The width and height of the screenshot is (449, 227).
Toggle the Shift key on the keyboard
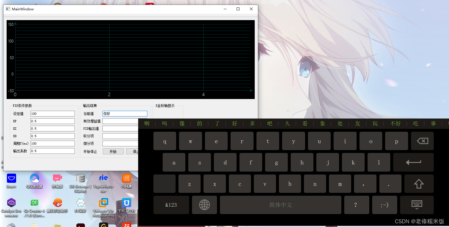[419, 184]
